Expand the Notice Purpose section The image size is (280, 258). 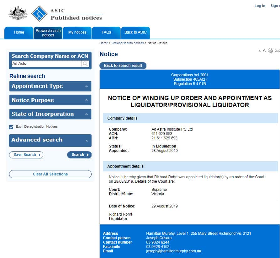point(50,100)
